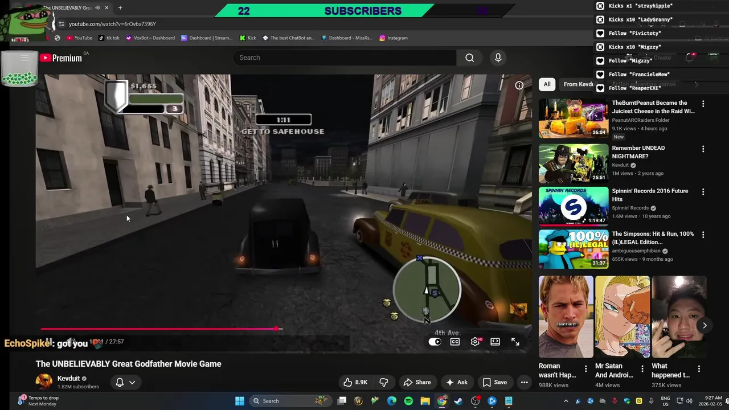Screen dimensions: 729x410
Task: Click the Windows Start button
Action: click(240, 401)
